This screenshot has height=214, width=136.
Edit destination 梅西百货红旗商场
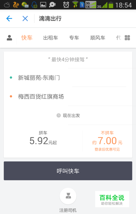[68, 96]
